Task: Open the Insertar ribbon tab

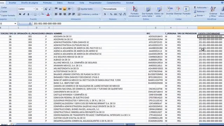Action: point(13,3)
